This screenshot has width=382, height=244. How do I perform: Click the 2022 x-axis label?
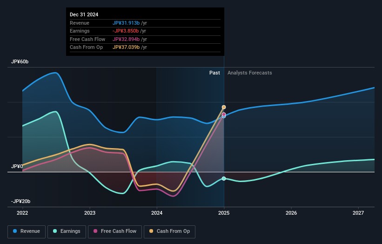tap(22, 213)
